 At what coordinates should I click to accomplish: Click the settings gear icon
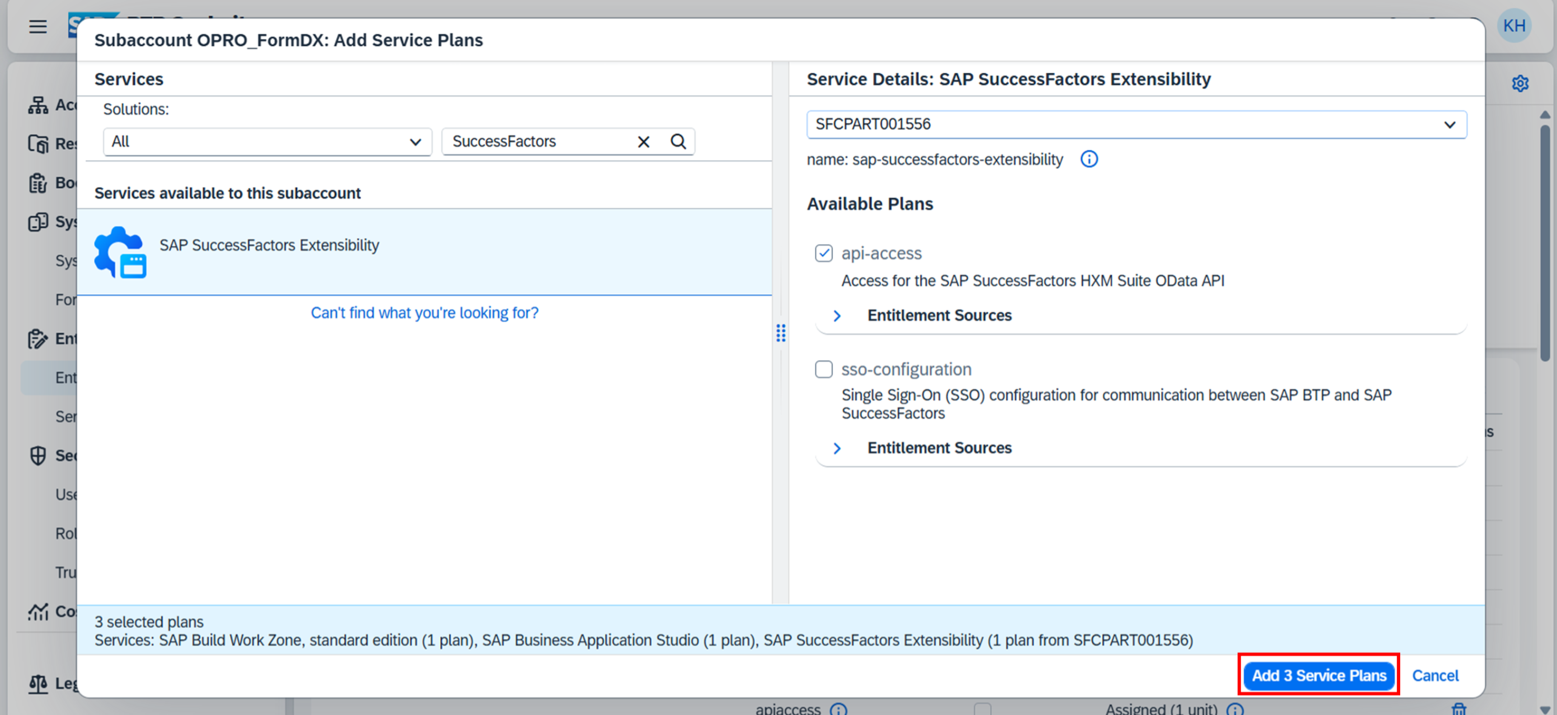pos(1520,83)
